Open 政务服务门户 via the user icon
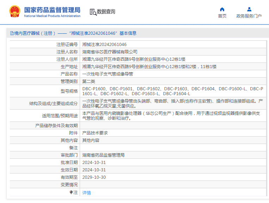Screen dimensions: 269x203 (249, 9)
